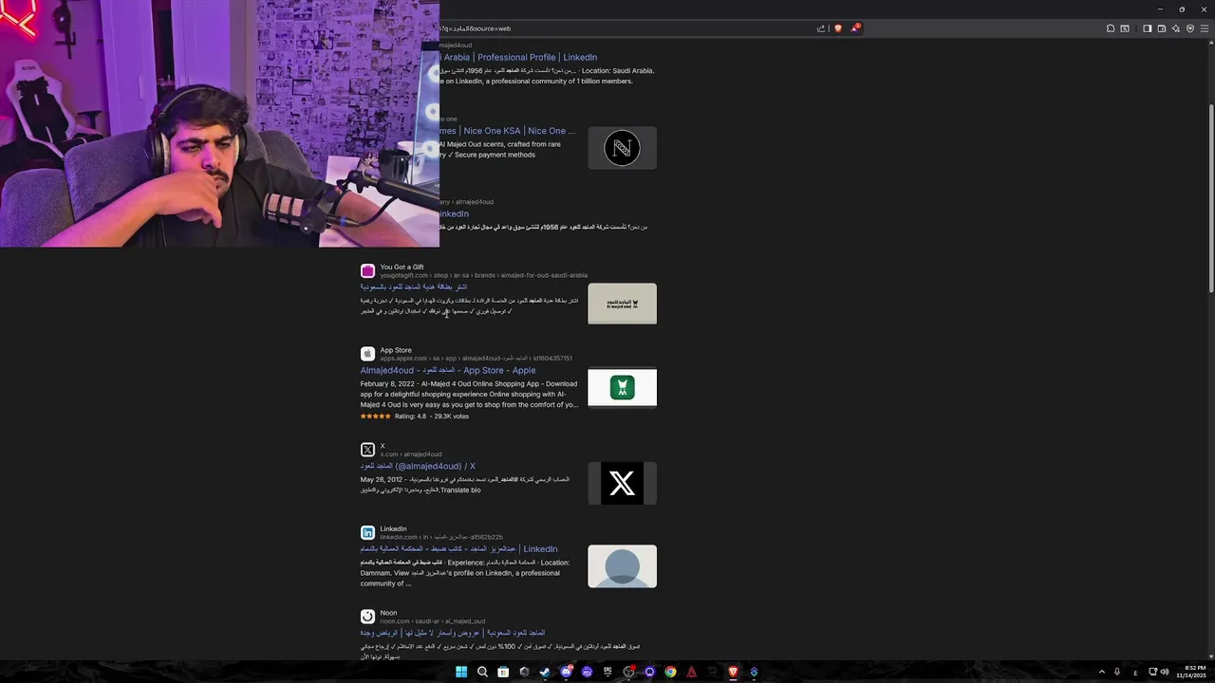The image size is (1215, 683).
Task: Open the volume speaker icon in tray
Action: tap(1165, 672)
